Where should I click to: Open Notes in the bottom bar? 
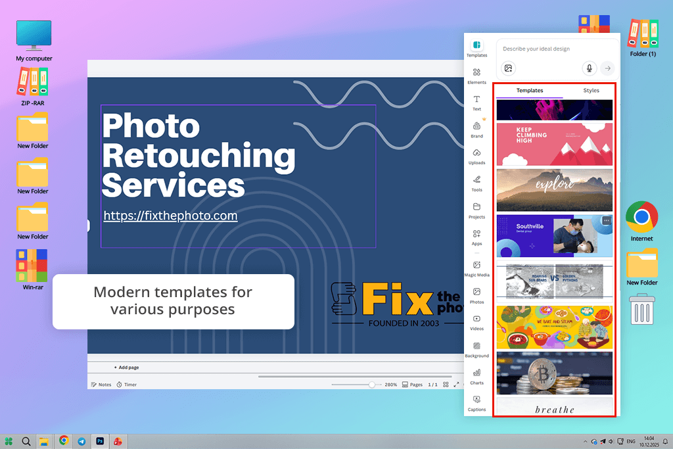[101, 385]
